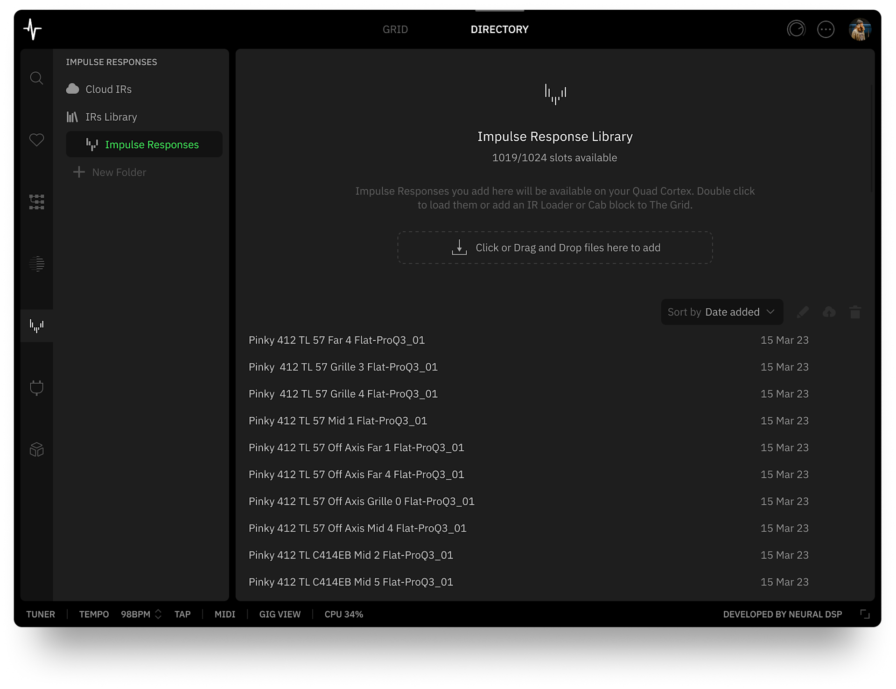Image resolution: width=896 pixels, height=689 pixels.
Task: Open GIG VIEW from status bar
Action: click(280, 614)
